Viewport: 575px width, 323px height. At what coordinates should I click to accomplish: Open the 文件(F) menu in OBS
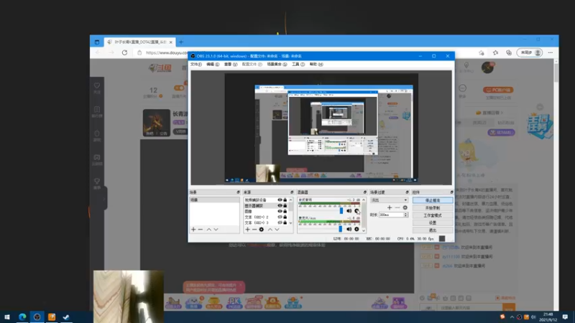click(195, 65)
